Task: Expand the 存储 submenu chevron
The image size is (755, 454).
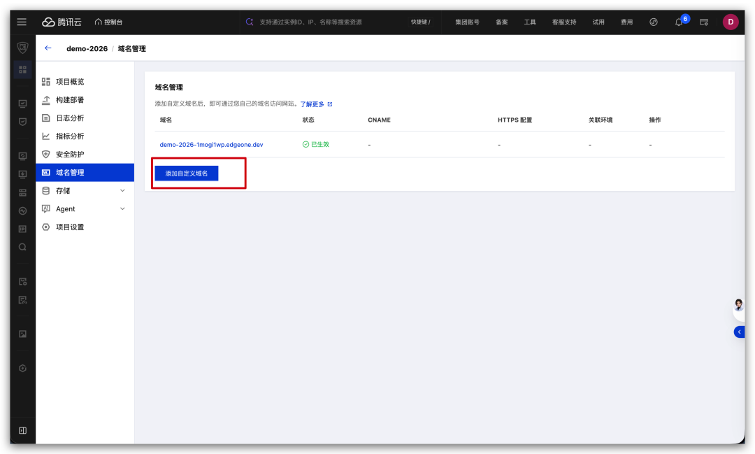Action: [x=122, y=191]
